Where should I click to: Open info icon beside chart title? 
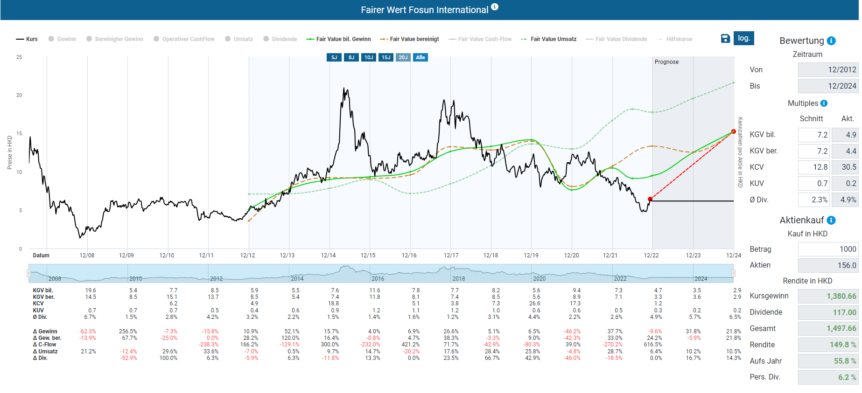pyautogui.click(x=495, y=7)
